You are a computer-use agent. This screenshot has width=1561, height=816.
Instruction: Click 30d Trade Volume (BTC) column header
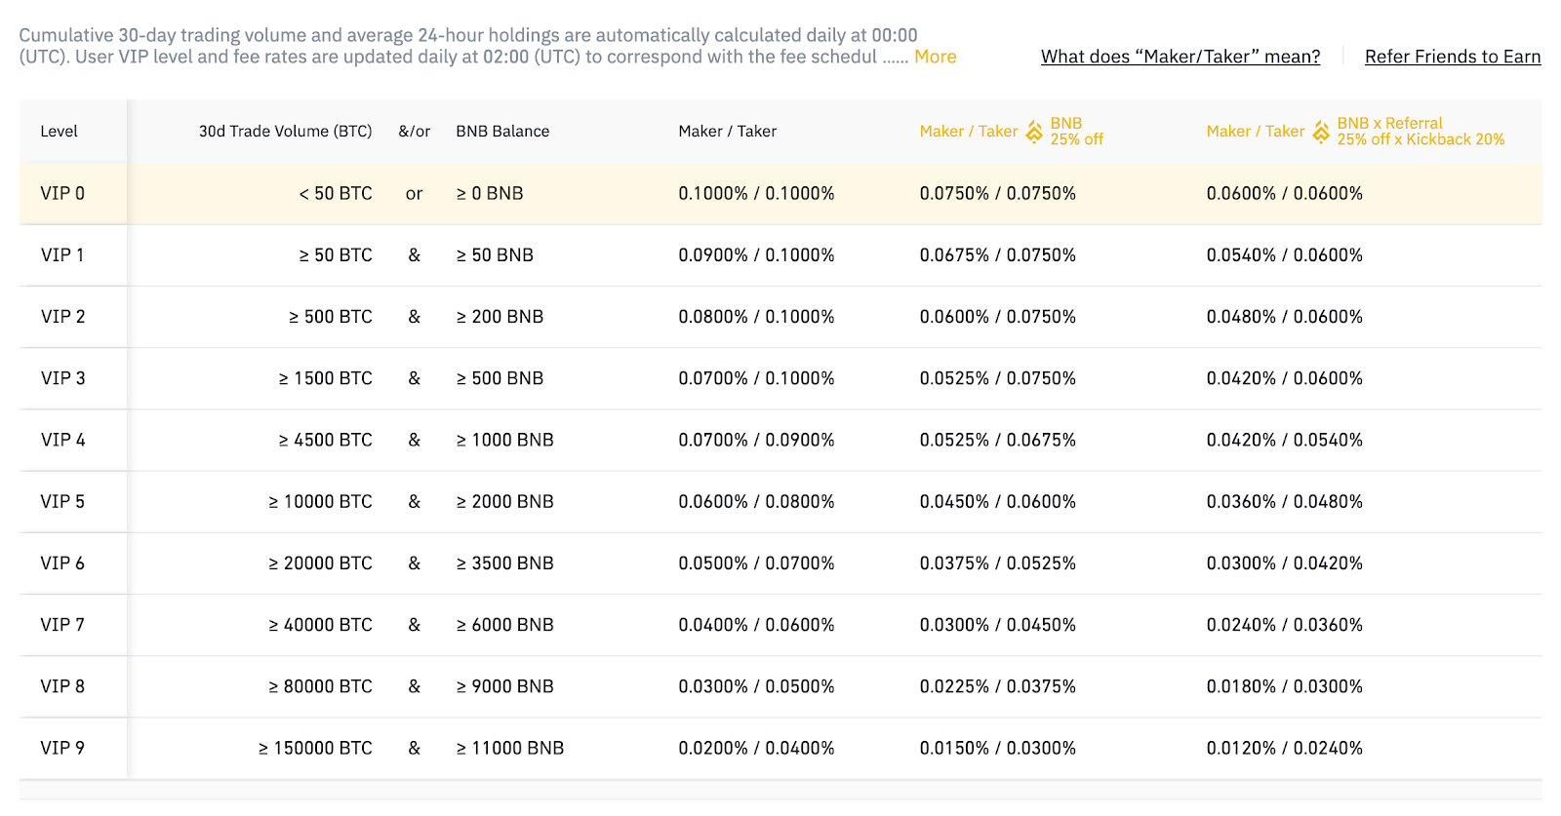[285, 132]
